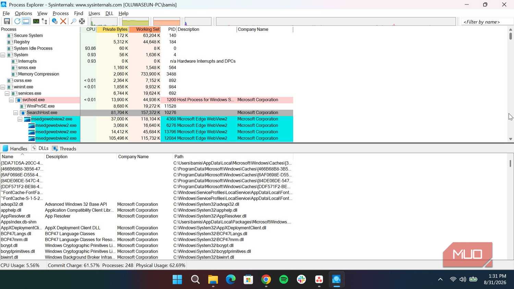Open Spotify from the taskbar

[x=283, y=279]
